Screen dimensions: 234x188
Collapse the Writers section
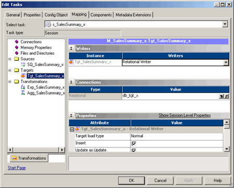click(71, 48)
